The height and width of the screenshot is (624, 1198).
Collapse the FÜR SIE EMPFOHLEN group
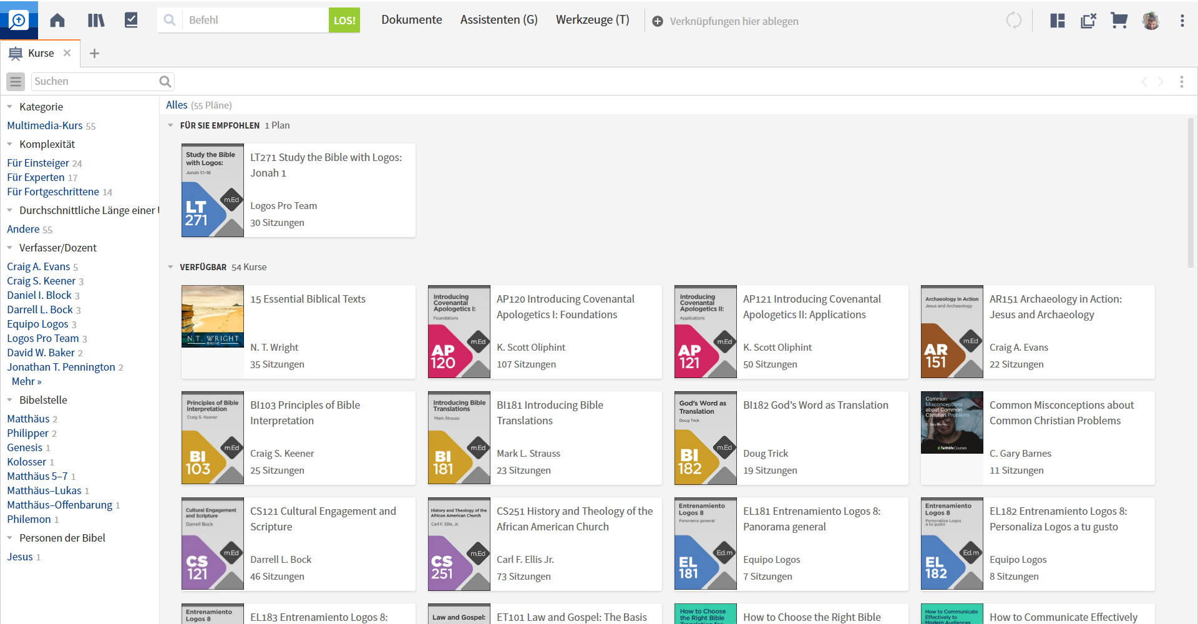click(170, 125)
